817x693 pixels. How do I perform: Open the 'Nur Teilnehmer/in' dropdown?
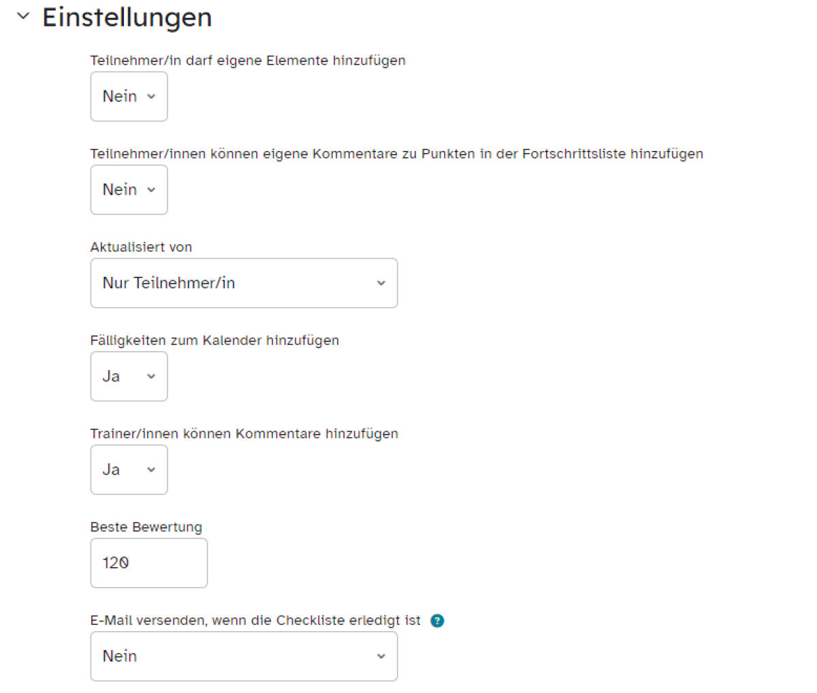(244, 283)
